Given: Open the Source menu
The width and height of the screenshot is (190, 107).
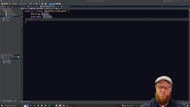Looking at the screenshot, I should click(x=17, y=1).
